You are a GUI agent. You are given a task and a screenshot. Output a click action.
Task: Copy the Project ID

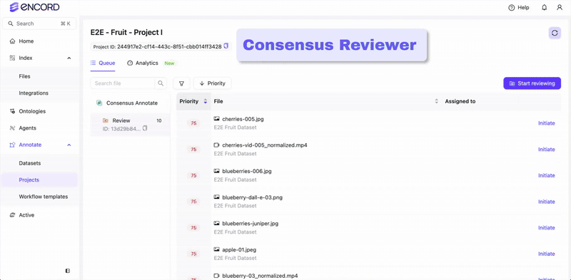(226, 46)
